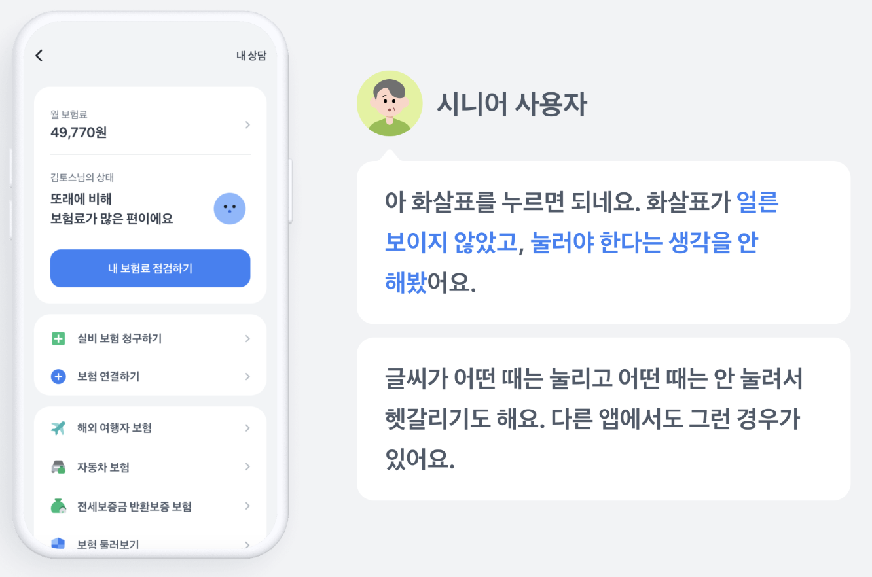Open 보험 연결하기 menu item

point(151,376)
